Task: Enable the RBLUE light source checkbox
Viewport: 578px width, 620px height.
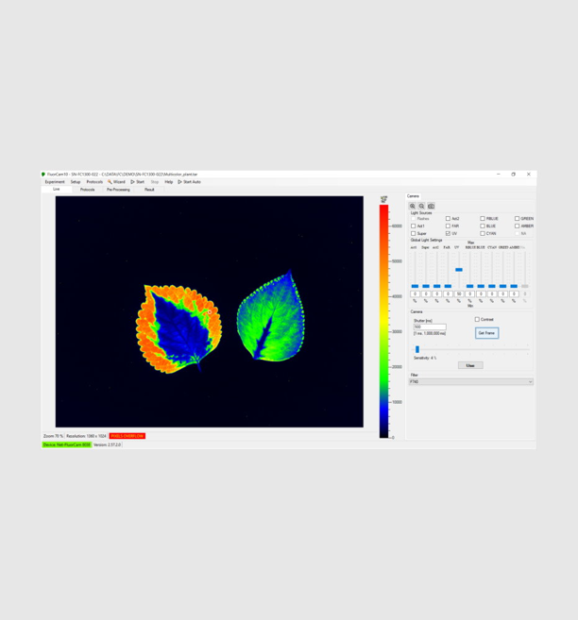Action: coord(483,219)
